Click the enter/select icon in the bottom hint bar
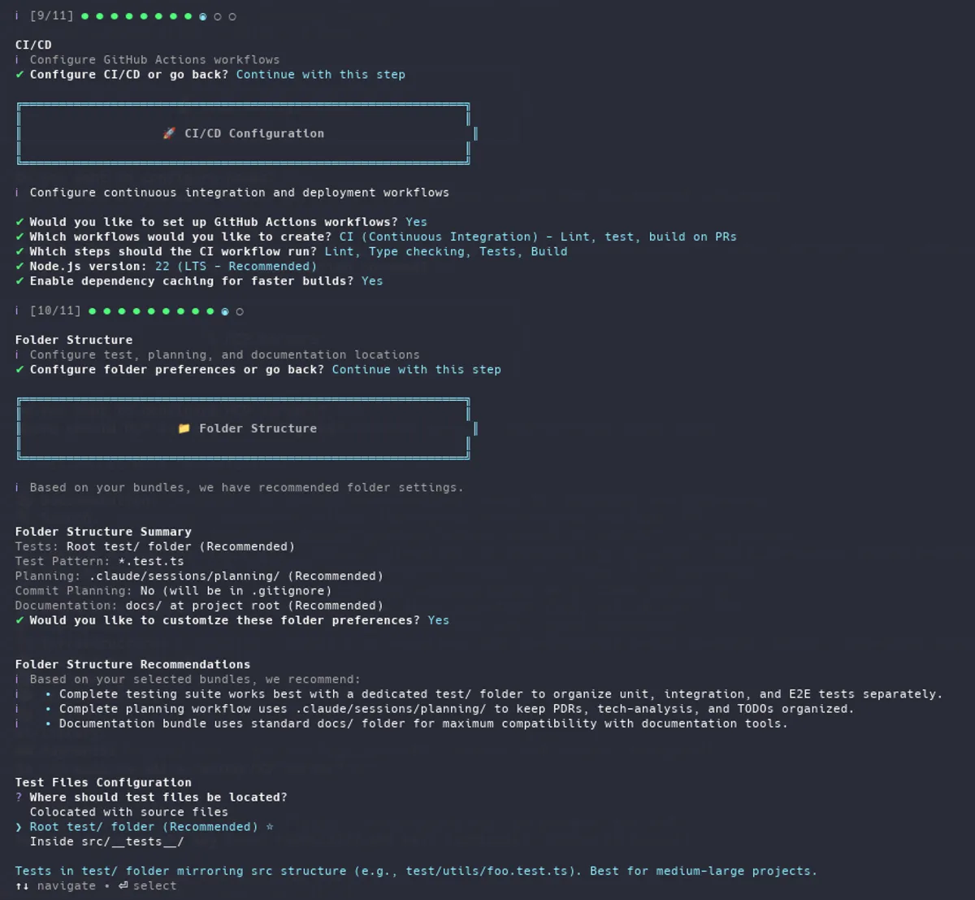Screen dimensions: 975x900 (122, 885)
